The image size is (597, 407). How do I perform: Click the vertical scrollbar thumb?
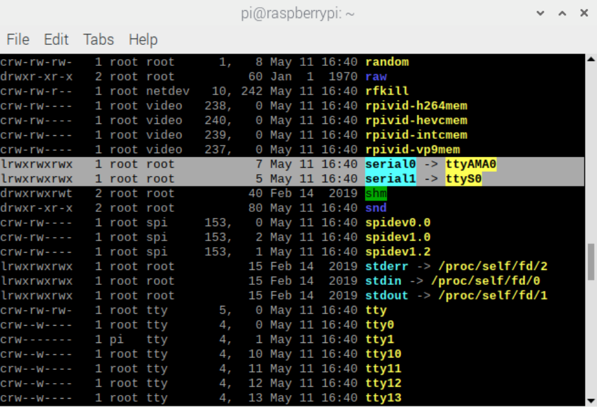pos(591,262)
